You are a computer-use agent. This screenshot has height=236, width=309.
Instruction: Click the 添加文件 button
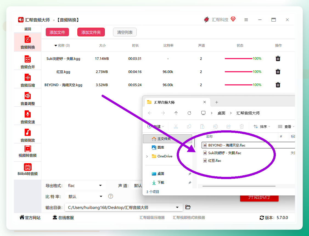click(57, 32)
